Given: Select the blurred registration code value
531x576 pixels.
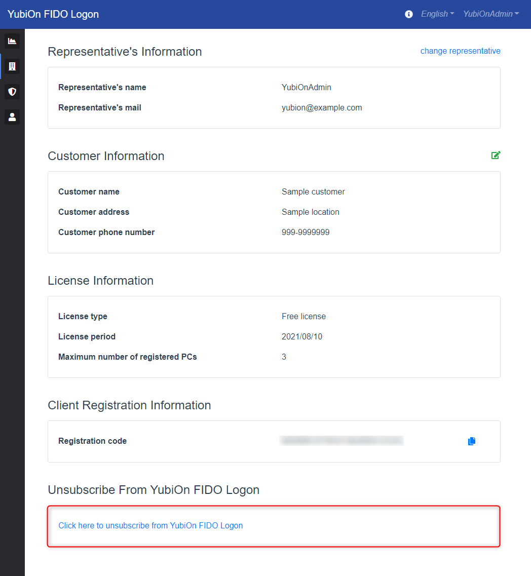Looking at the screenshot, I should (x=342, y=441).
